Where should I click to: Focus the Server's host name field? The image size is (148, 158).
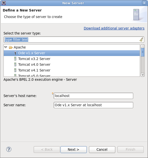93,96
